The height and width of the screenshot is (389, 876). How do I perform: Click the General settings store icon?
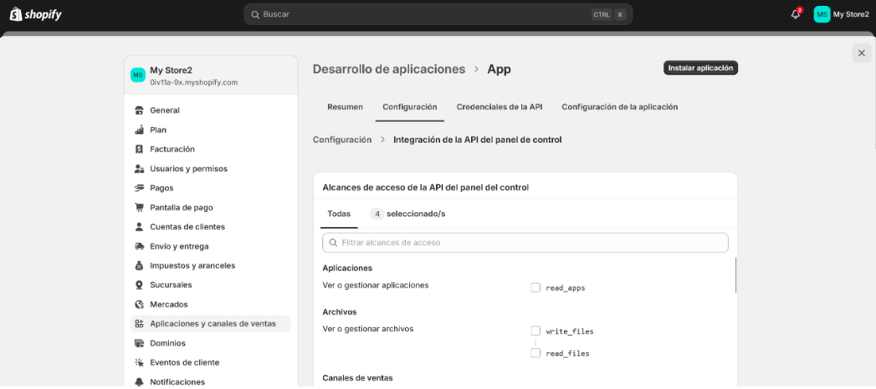[139, 110]
